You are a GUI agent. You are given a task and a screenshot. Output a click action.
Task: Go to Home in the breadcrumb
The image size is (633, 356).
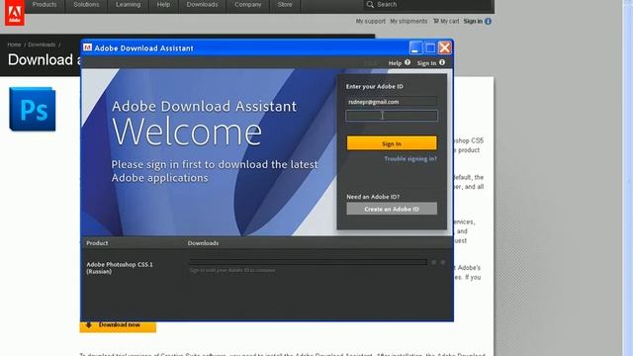click(14, 44)
